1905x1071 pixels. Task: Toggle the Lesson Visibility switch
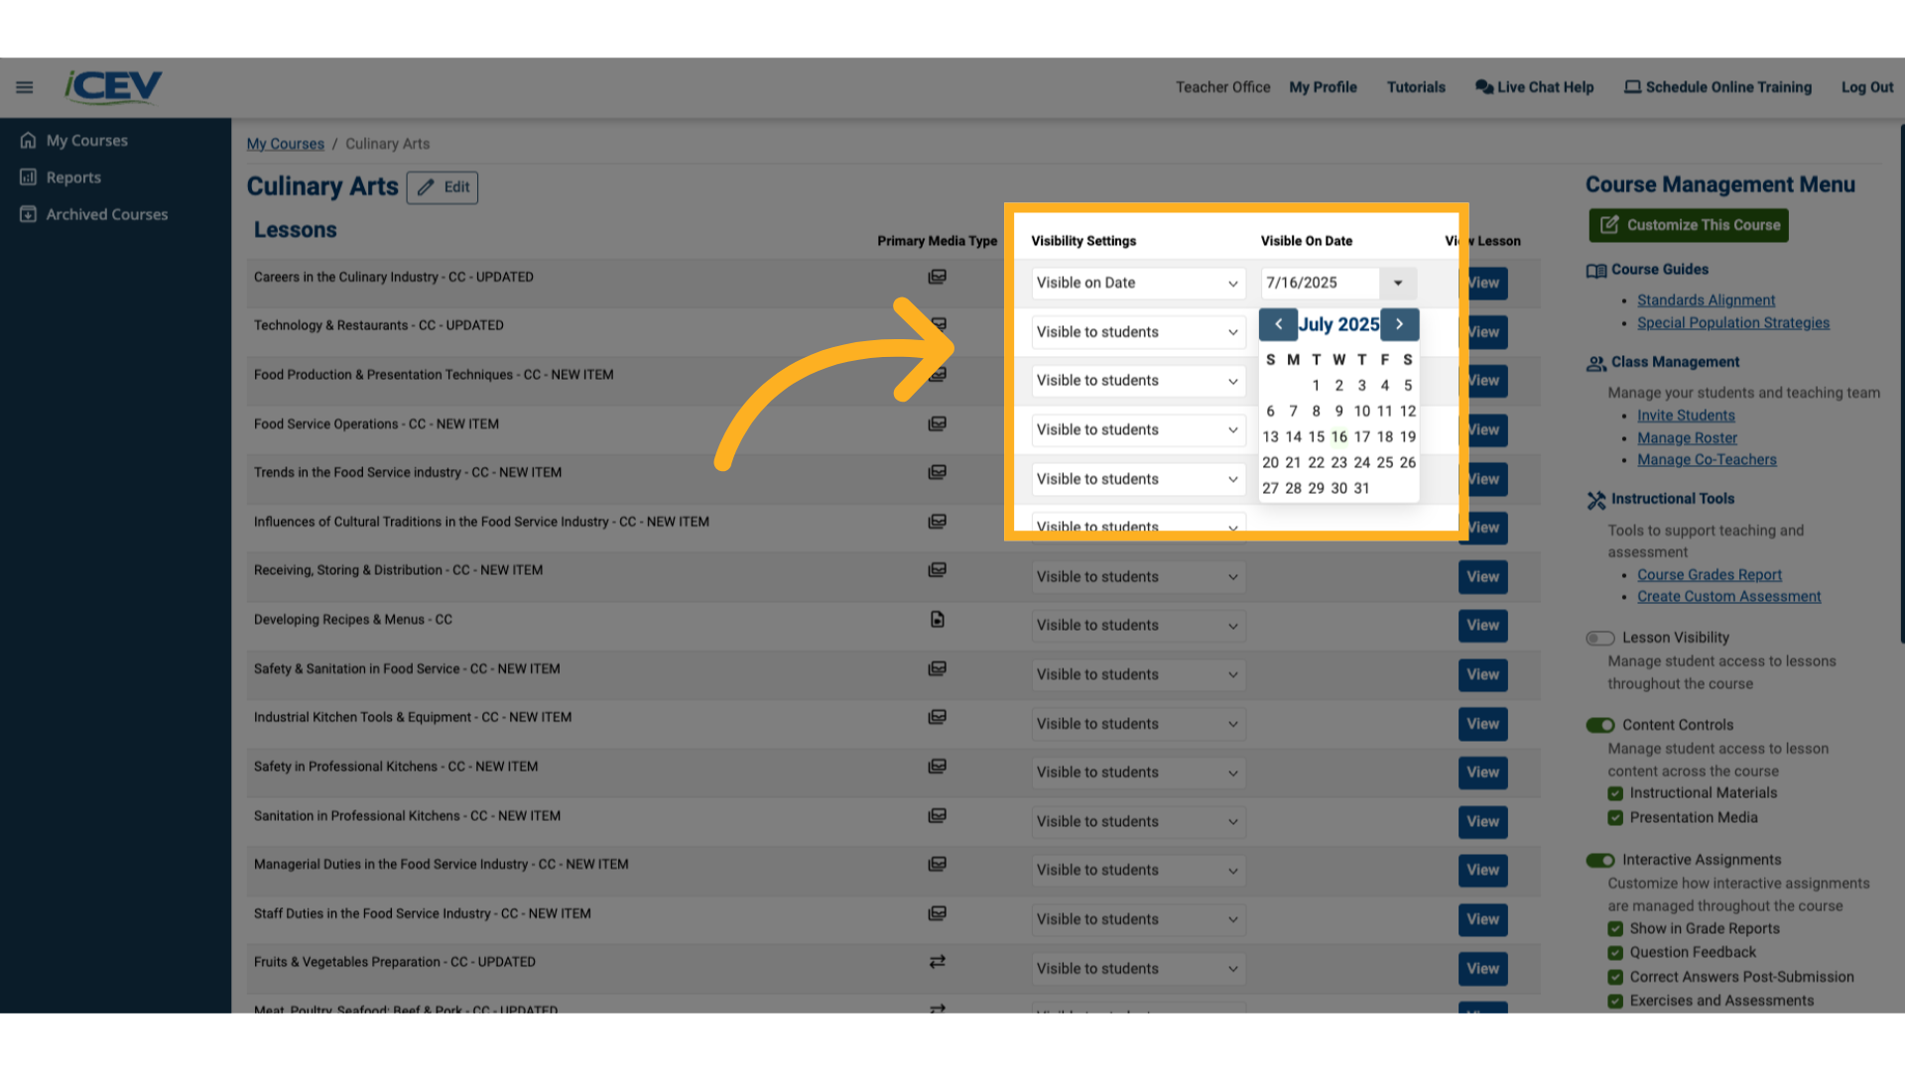(1599, 638)
